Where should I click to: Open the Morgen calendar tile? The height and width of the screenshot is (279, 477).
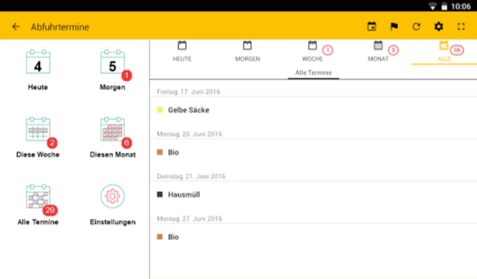[x=112, y=70]
